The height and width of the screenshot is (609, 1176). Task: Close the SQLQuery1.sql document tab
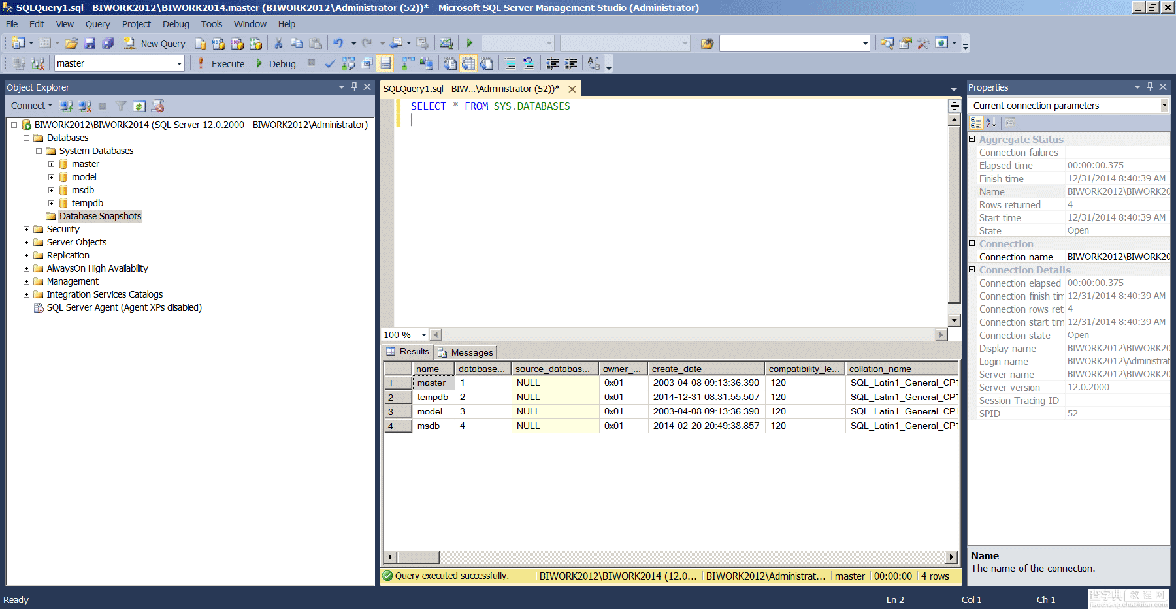[x=572, y=89]
